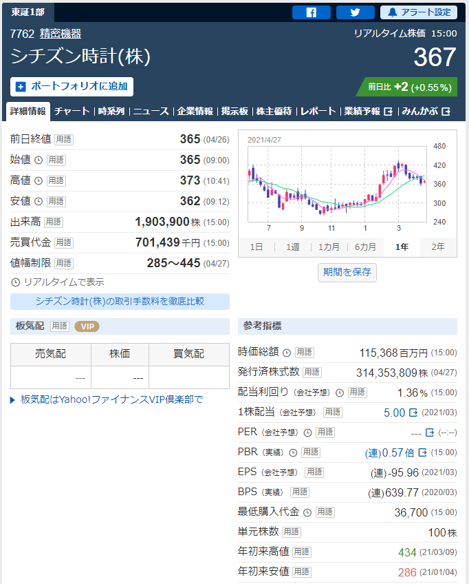Open the candlestick price chart
The height and width of the screenshot is (584, 469).
tap(337, 184)
